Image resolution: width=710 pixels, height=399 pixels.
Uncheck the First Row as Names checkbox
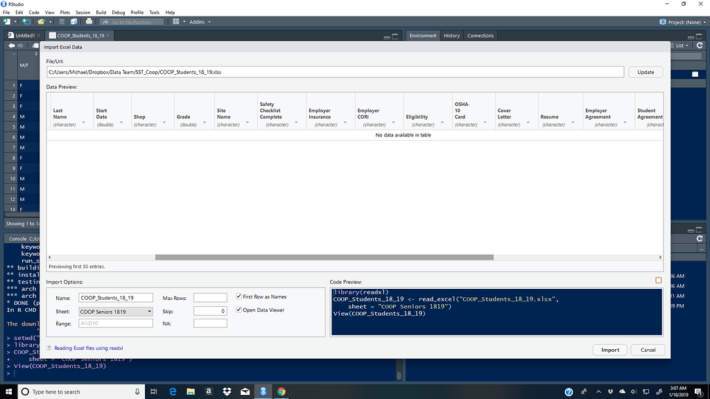click(x=240, y=296)
